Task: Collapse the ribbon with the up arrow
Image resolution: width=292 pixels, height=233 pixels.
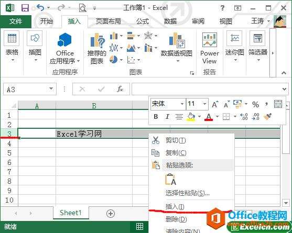Action: pyautogui.click(x=284, y=73)
